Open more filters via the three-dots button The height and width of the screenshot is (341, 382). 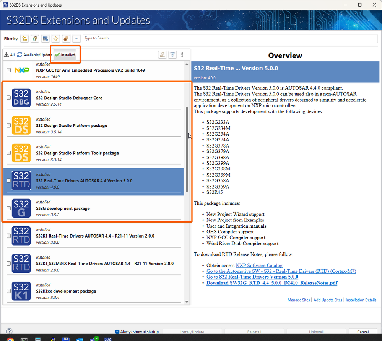pos(76,39)
